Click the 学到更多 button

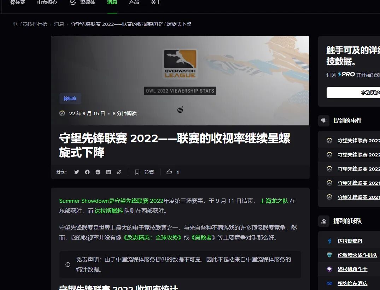coord(353,93)
